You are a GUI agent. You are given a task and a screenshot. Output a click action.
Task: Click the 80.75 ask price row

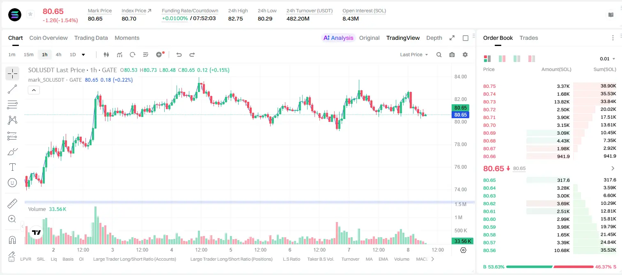tap(549, 86)
